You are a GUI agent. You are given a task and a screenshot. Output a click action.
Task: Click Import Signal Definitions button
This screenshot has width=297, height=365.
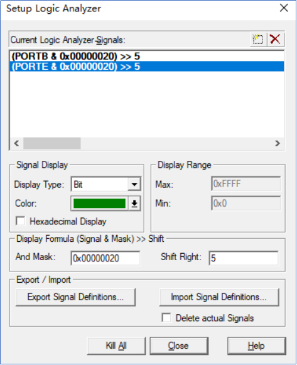[219, 297]
